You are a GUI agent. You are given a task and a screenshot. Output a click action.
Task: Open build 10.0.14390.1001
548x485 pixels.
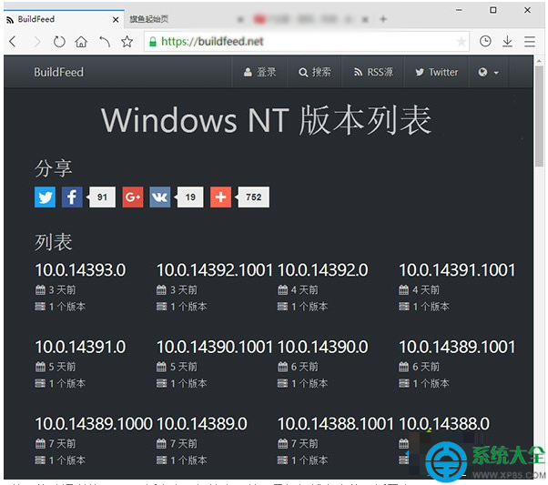(x=214, y=347)
